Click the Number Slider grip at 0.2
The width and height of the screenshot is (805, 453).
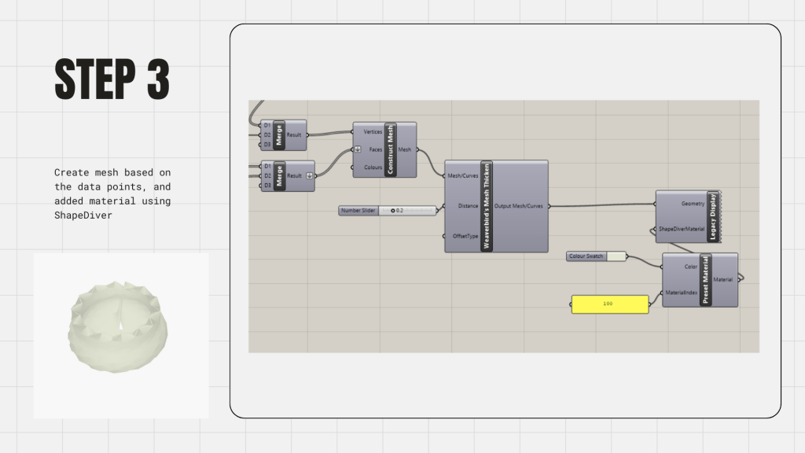(392, 211)
